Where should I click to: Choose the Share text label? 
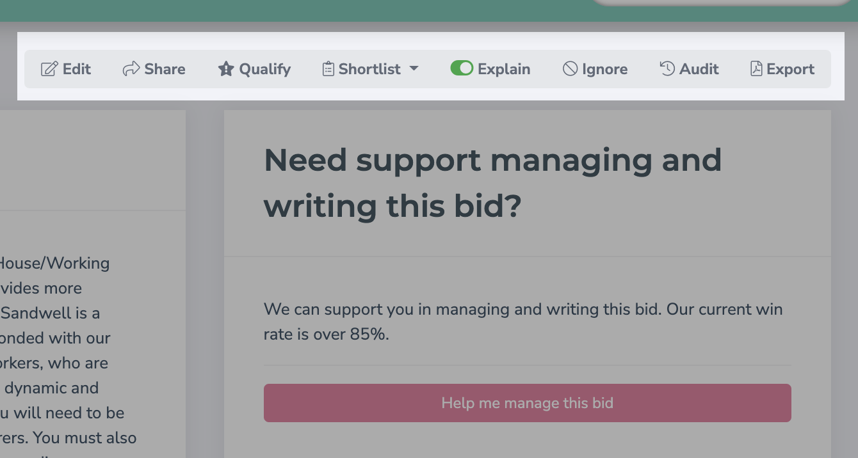point(165,69)
